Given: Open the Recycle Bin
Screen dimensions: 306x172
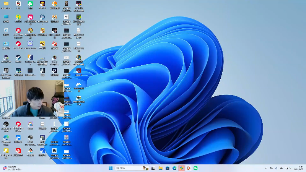Looking at the screenshot, I should pos(6,31).
